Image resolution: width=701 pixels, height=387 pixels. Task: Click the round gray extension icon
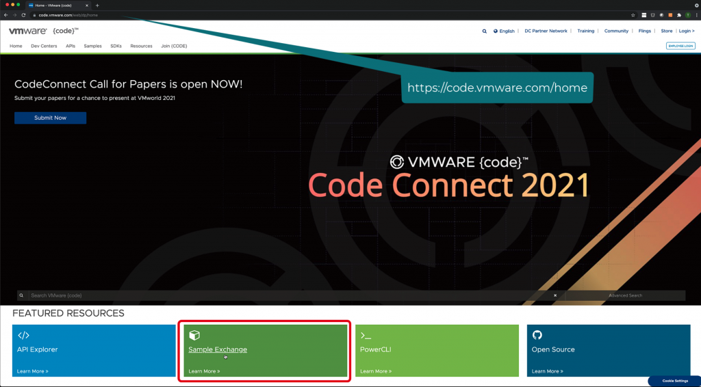point(662,15)
